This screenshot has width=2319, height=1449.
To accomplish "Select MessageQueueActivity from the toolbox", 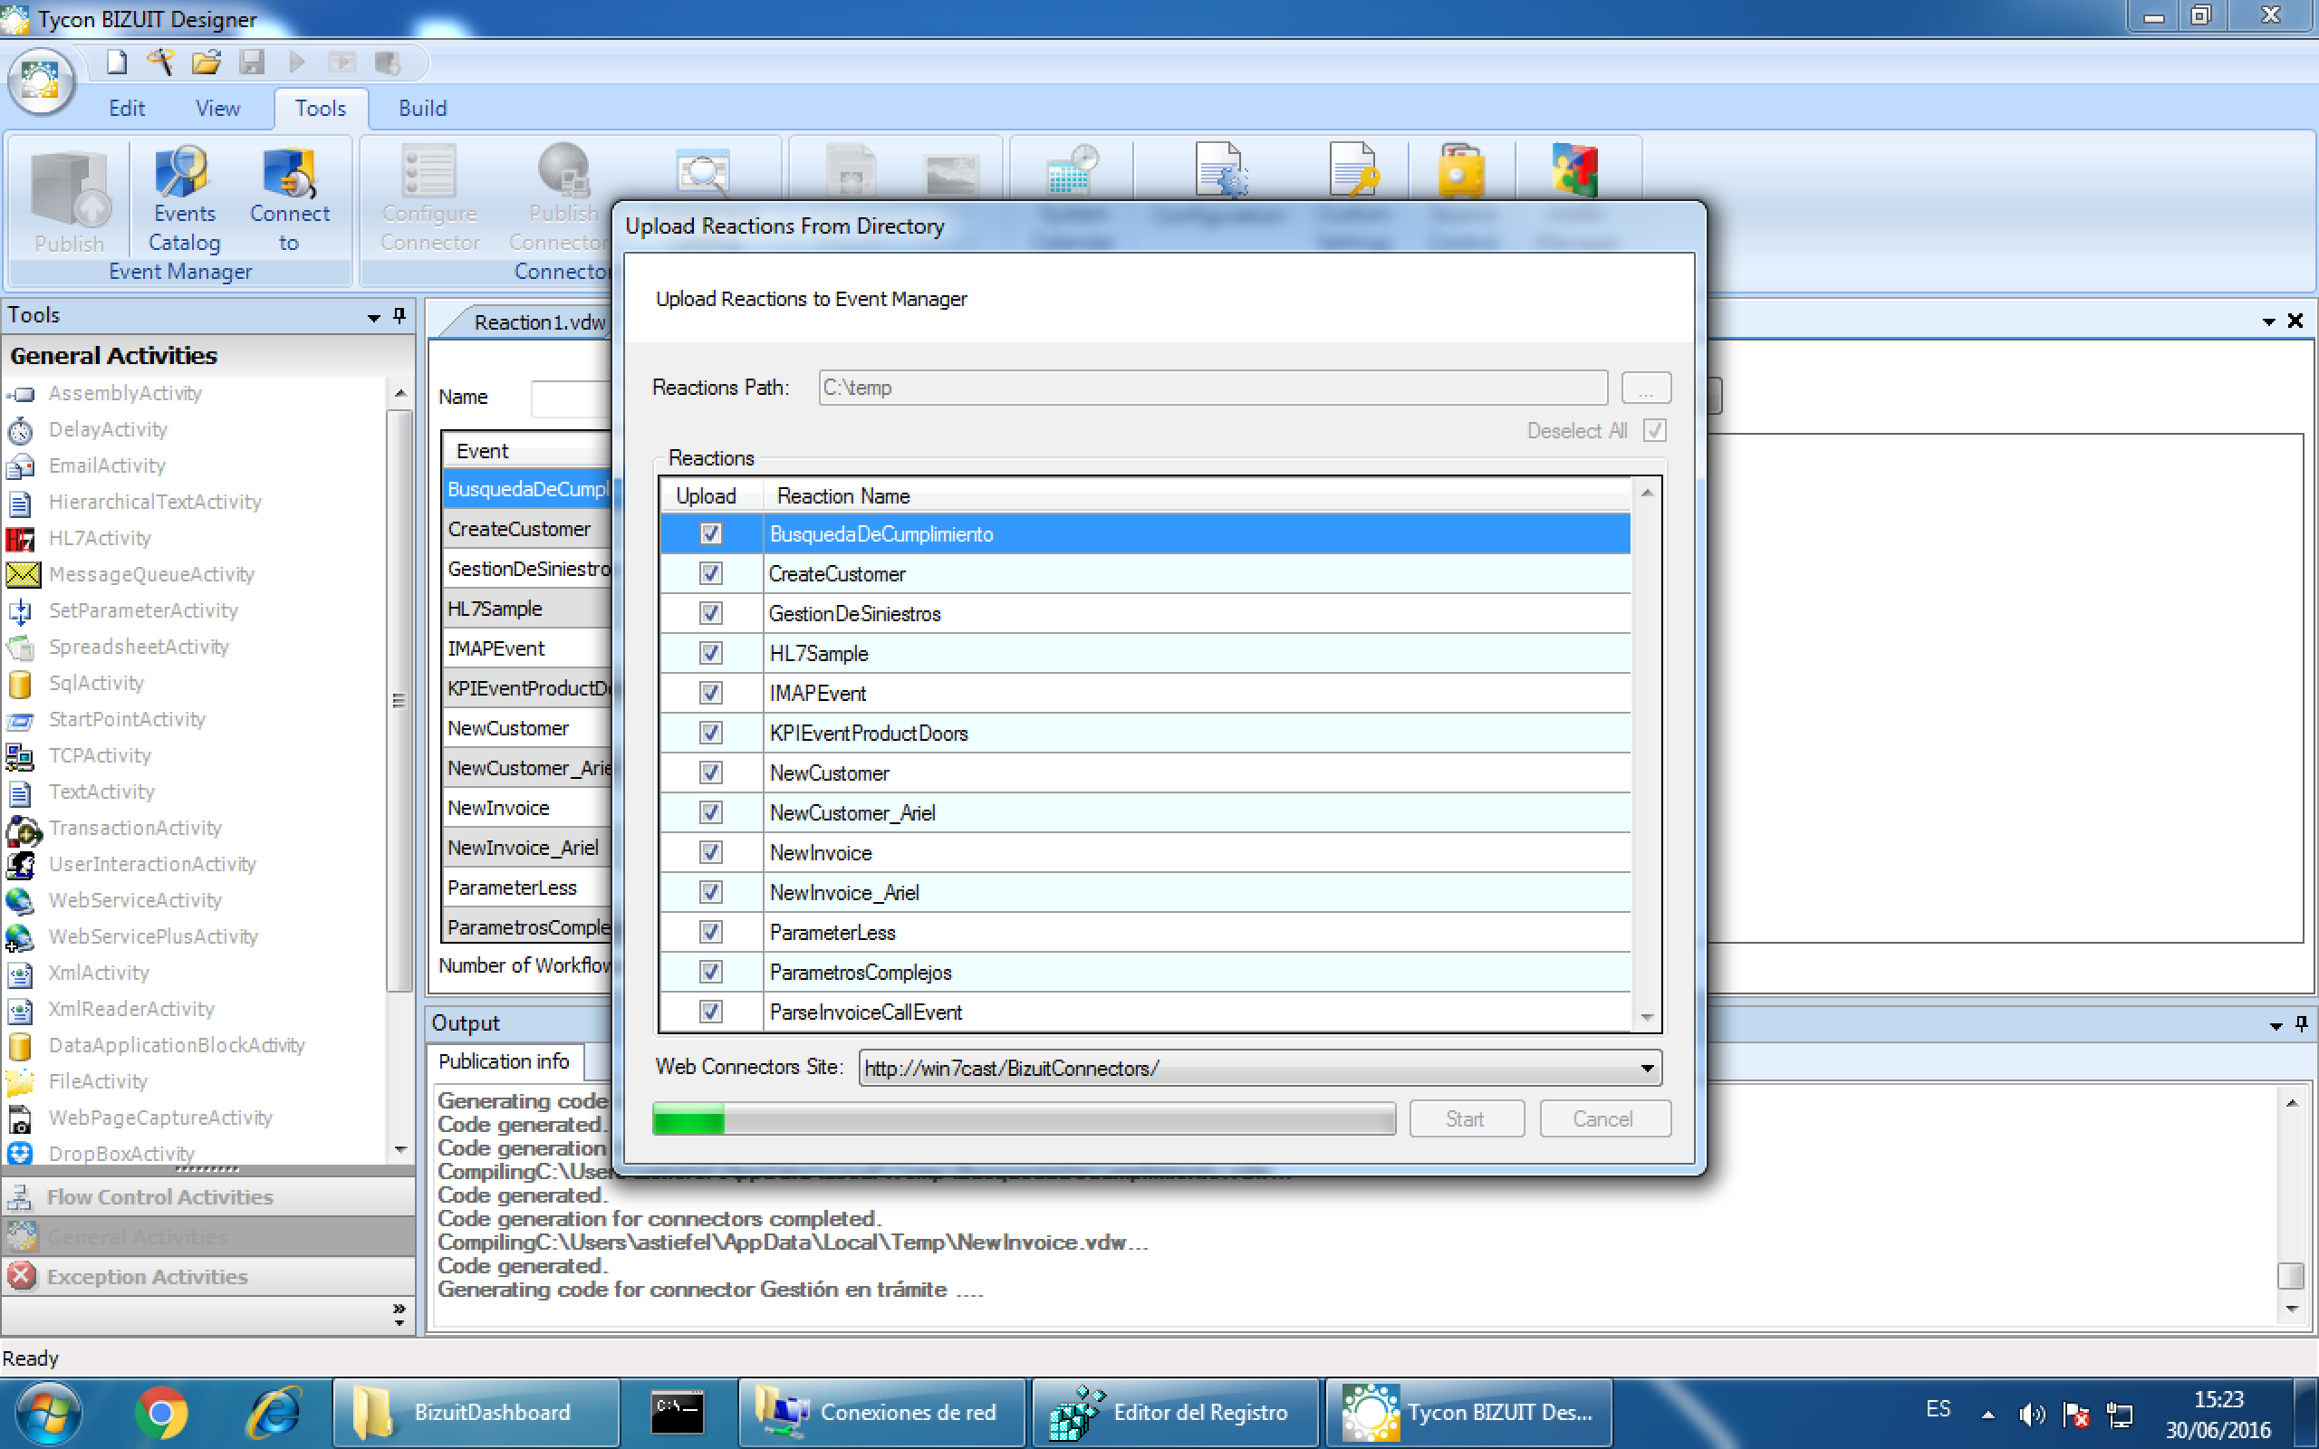I will [150, 574].
